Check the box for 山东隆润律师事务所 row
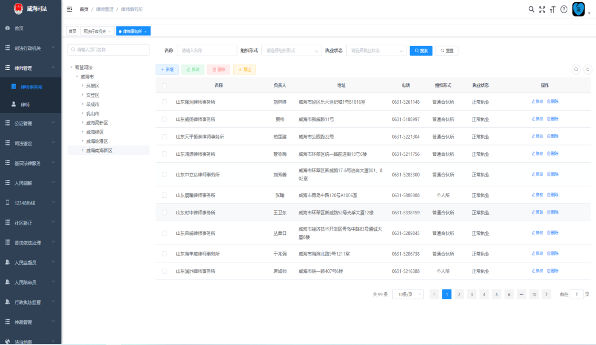Screen dimensions: 596x345 pyautogui.click(x=164, y=102)
